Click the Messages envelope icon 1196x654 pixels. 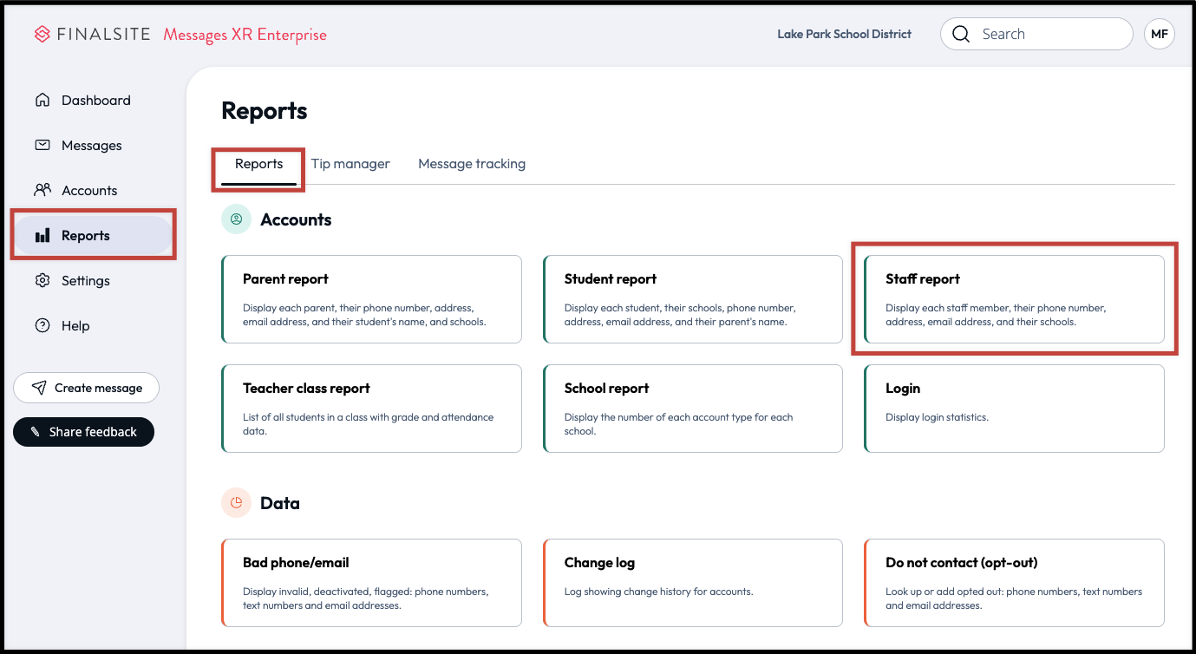(x=42, y=146)
